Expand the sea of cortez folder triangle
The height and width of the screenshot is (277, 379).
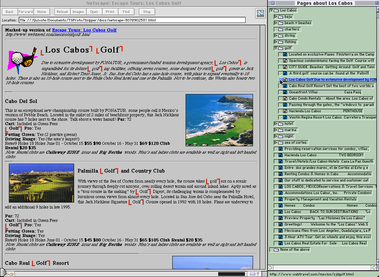tap(276, 143)
